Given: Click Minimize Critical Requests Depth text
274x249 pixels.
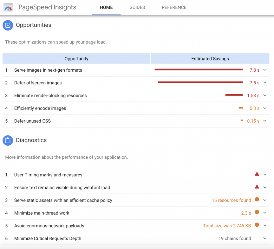Looking at the screenshot, I should click(48, 238).
